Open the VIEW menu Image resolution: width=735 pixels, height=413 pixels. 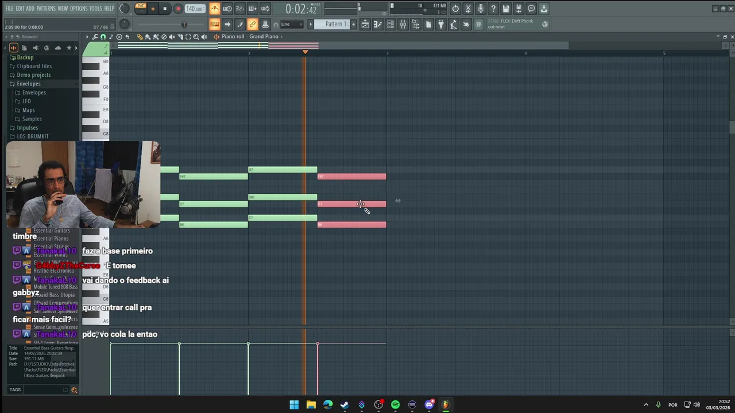63,9
